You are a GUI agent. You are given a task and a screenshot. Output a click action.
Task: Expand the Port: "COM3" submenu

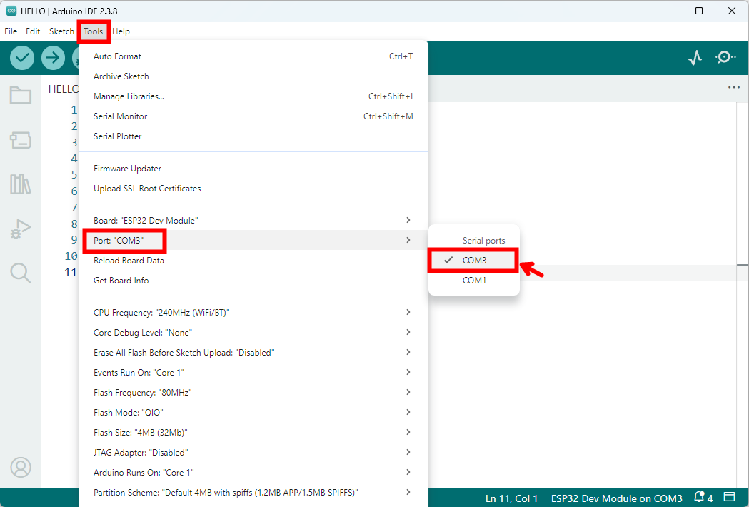click(253, 241)
